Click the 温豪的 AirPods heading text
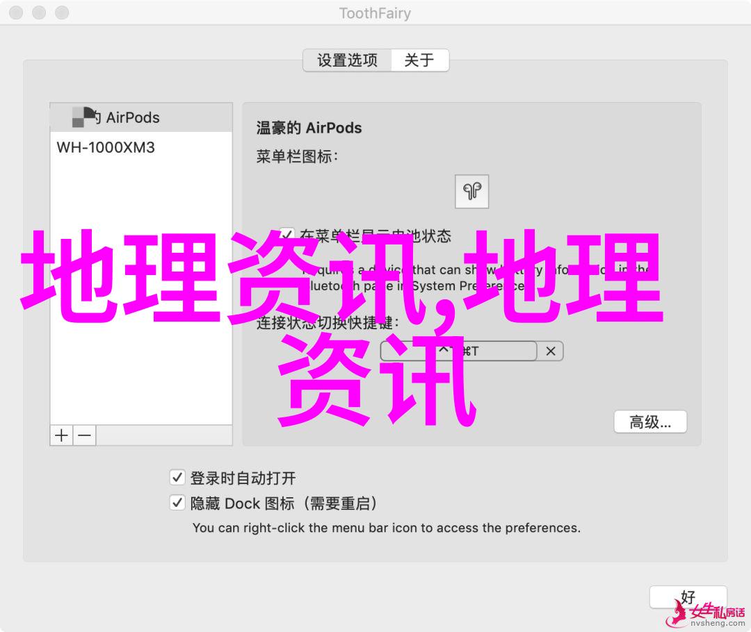 coord(309,128)
